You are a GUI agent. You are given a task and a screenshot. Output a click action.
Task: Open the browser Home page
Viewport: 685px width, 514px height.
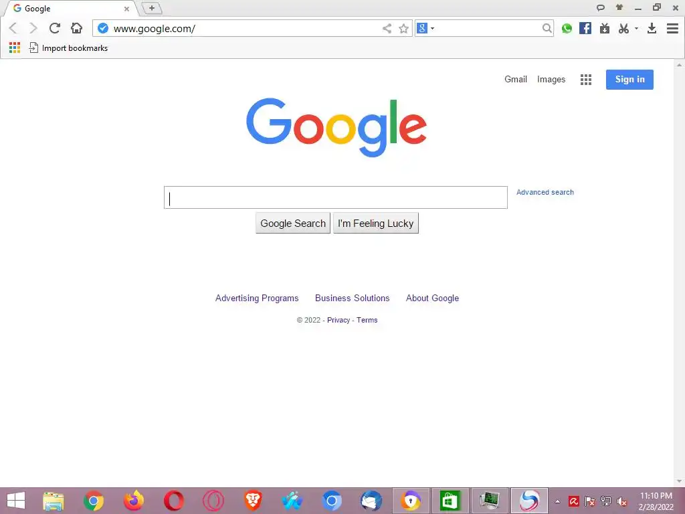tap(76, 28)
